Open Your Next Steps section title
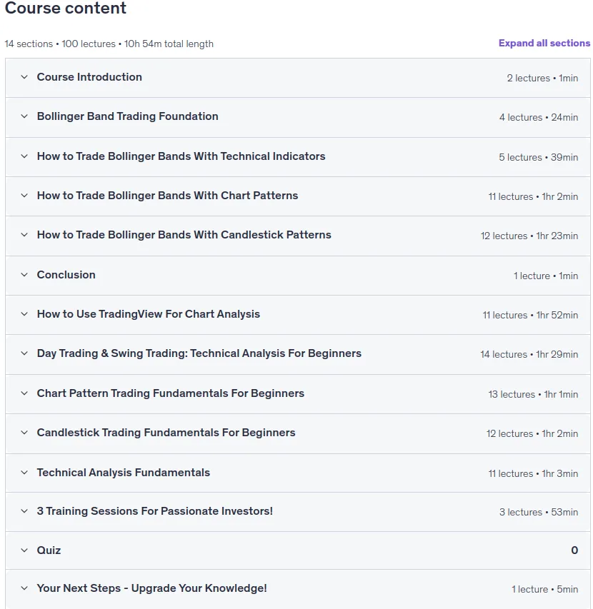Screen dimensions: 593x609 (x=152, y=588)
